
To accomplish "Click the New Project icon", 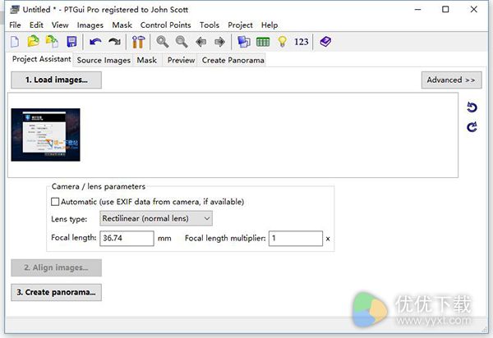I will (15, 42).
